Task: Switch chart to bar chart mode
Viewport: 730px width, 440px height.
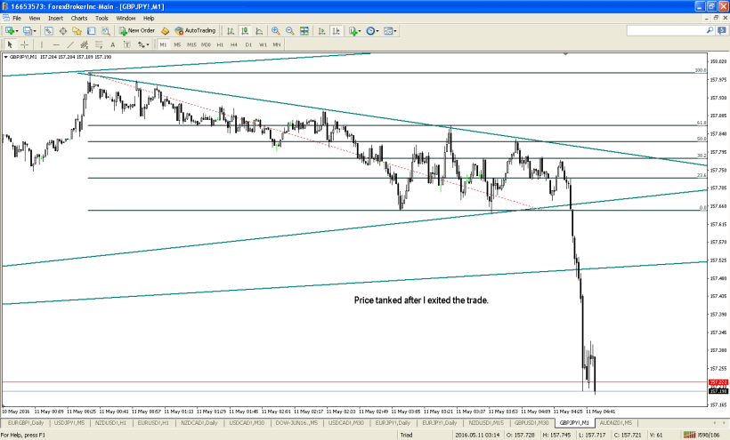Action: click(231, 30)
